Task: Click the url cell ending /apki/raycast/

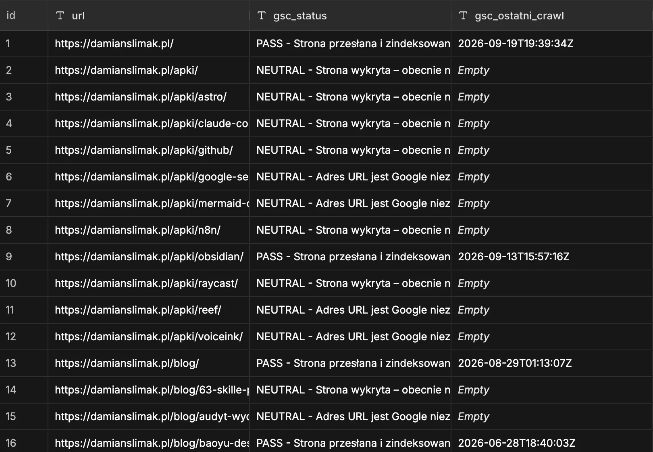Action: click(149, 283)
